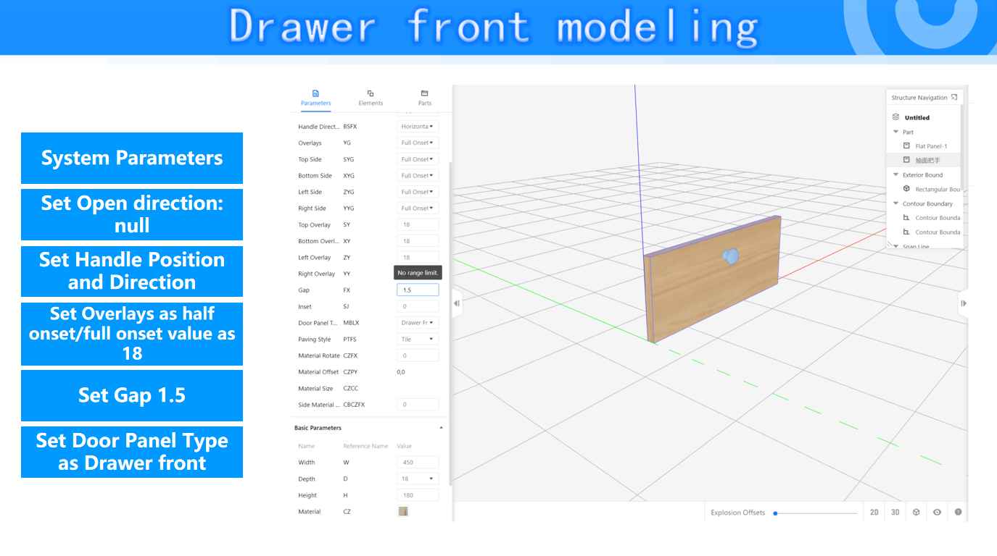The width and height of the screenshot is (997, 556).
Task: Click the Material Offset value 0,0
Action: click(x=401, y=372)
